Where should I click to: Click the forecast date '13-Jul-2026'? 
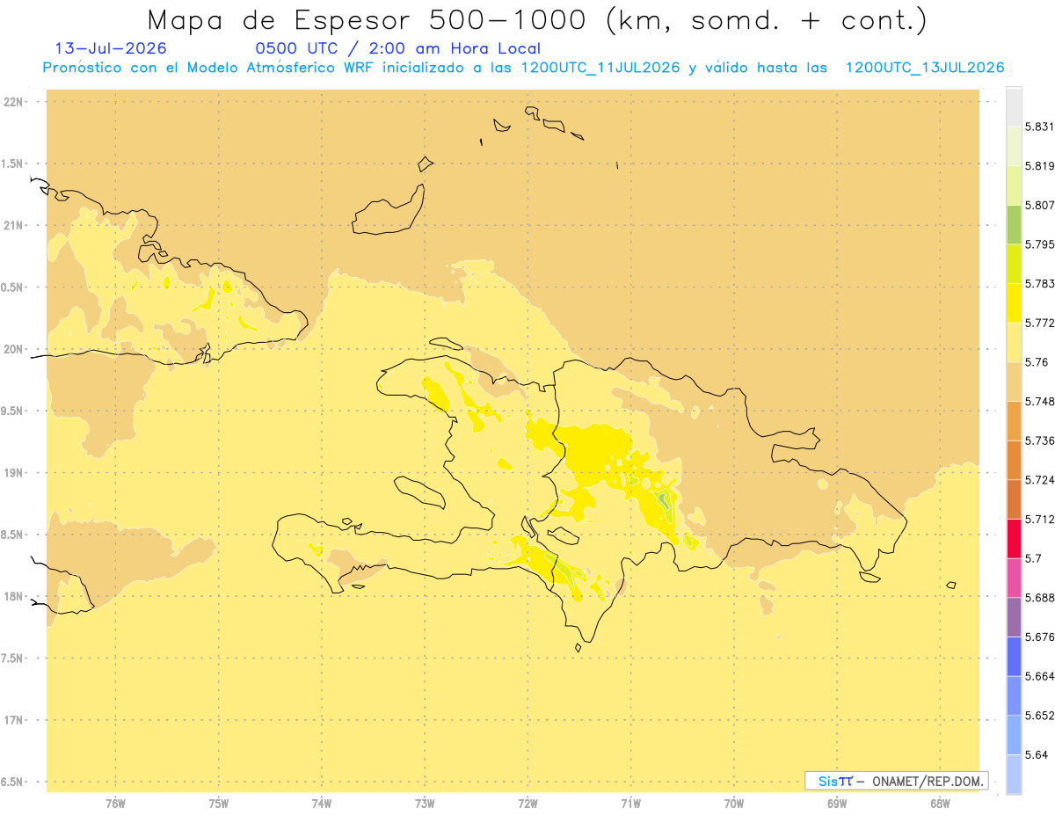(x=111, y=48)
